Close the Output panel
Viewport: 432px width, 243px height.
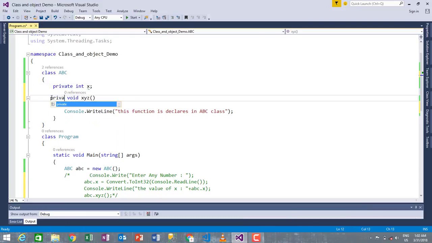421,207
